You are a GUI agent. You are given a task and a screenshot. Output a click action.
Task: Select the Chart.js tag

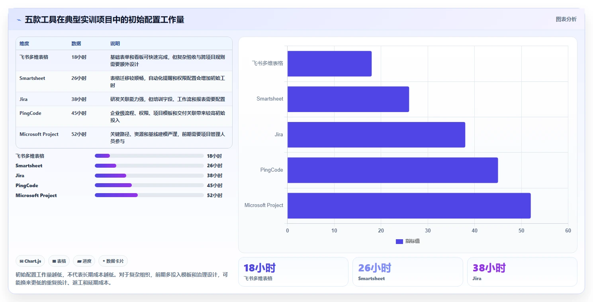click(30, 261)
